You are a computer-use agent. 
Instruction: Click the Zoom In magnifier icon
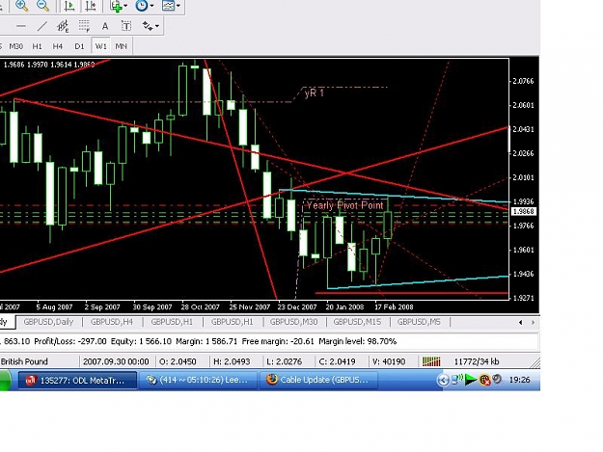(x=22, y=6)
